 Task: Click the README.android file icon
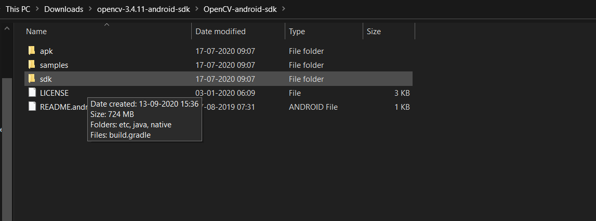click(32, 107)
